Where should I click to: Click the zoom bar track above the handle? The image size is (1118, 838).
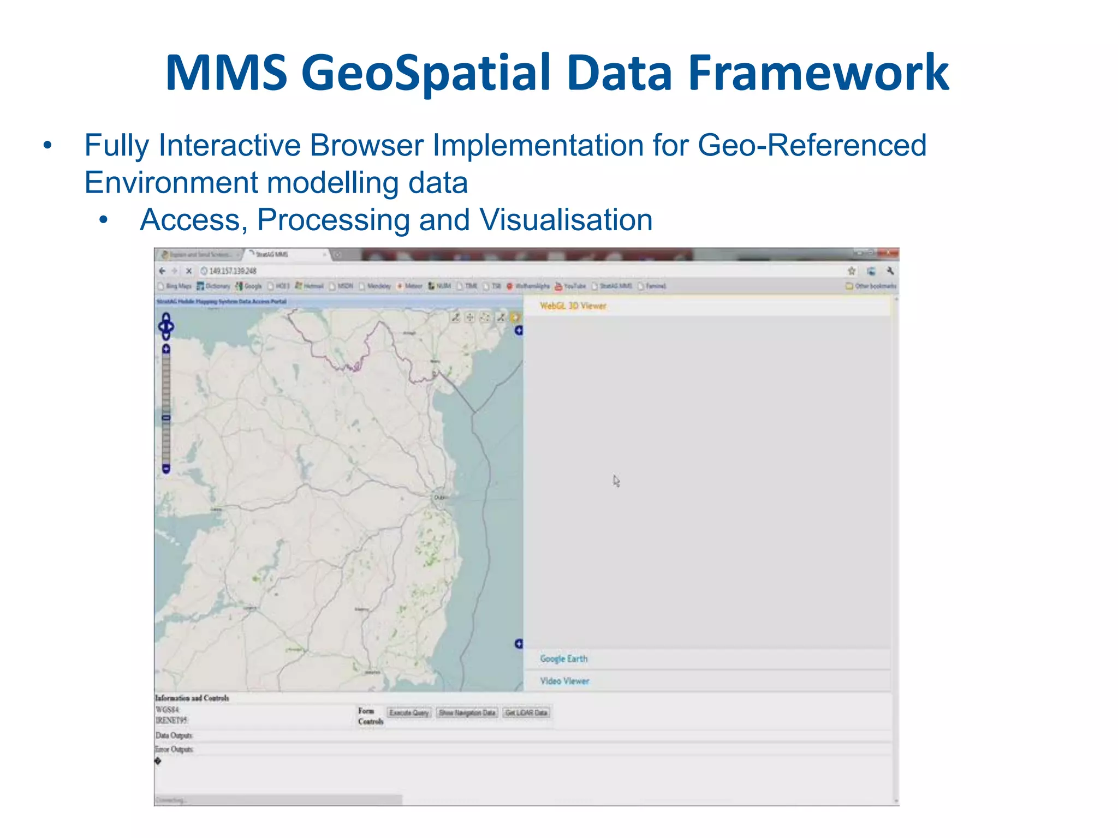point(166,384)
